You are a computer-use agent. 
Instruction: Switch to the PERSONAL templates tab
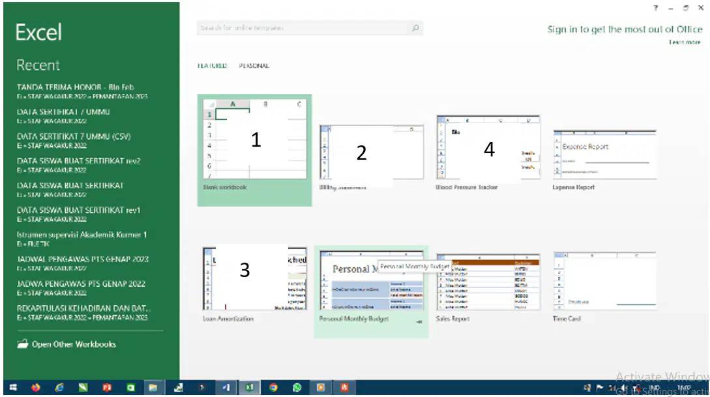coord(254,66)
